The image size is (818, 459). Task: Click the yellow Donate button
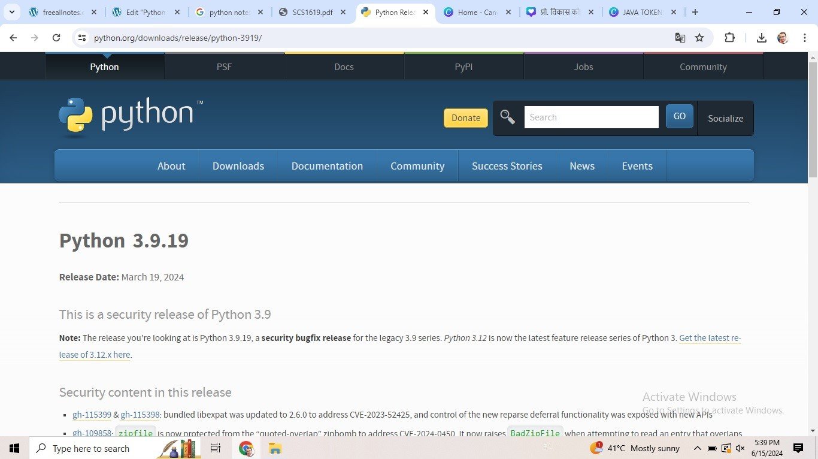click(466, 118)
